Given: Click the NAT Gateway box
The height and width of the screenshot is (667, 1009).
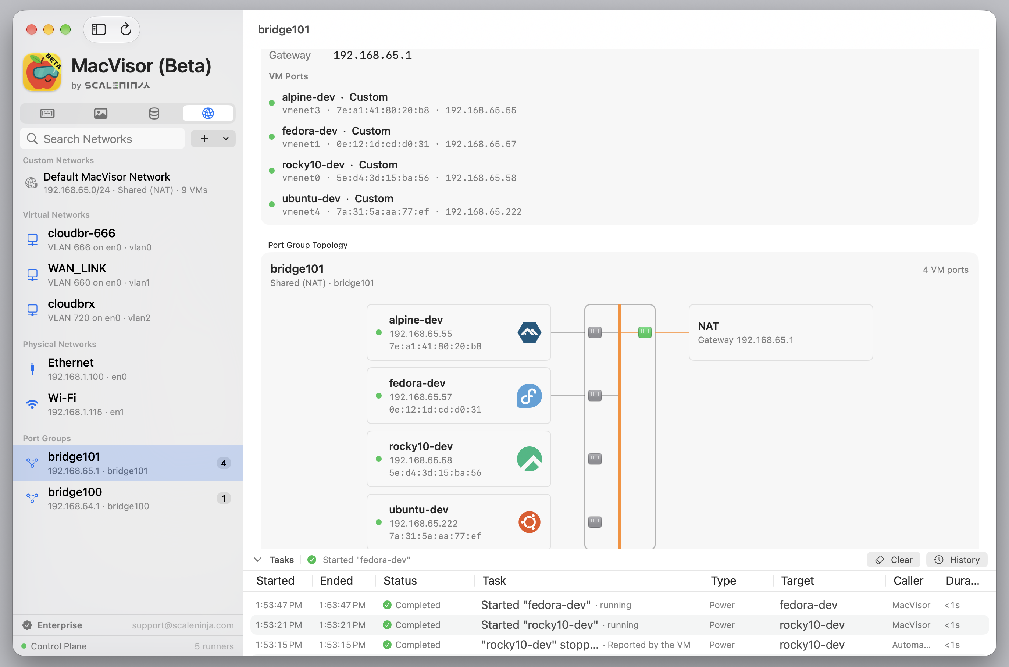Looking at the screenshot, I should click(x=781, y=332).
